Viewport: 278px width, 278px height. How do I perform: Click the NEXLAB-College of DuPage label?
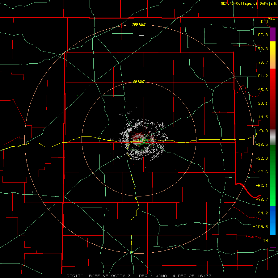(x=247, y=3)
